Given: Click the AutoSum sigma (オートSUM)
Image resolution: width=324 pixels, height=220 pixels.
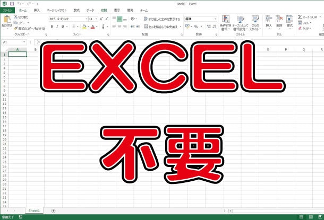Looking at the screenshot, I should pos(300,17).
